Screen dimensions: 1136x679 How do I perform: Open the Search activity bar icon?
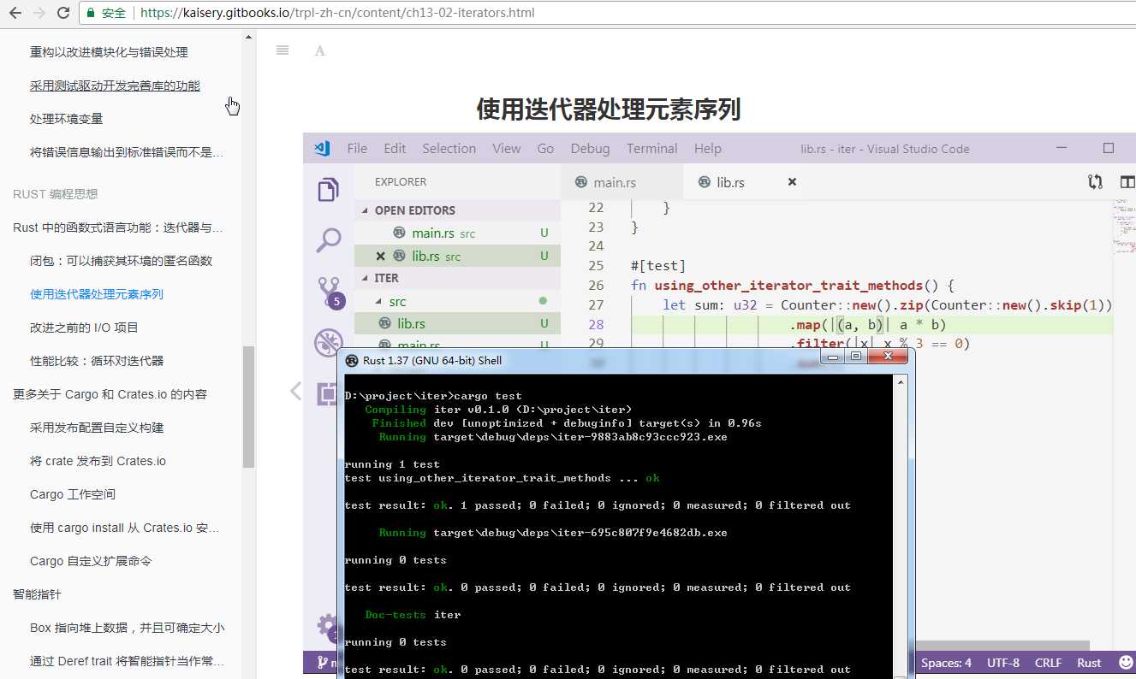329,240
